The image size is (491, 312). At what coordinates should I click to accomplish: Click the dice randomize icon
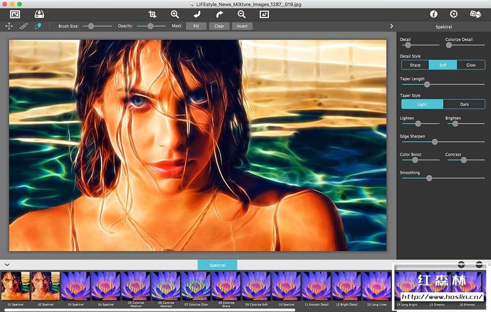tap(475, 14)
